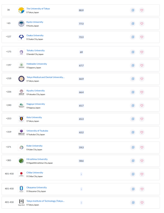Viewport: 164px width, 213px height.
Task: Click the heart icon for Hiroshima University
Action: coord(142,161)
